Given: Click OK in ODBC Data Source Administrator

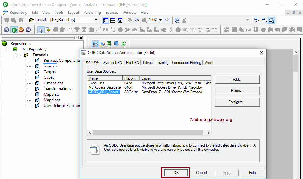Looking at the screenshot, I should click(x=176, y=173).
